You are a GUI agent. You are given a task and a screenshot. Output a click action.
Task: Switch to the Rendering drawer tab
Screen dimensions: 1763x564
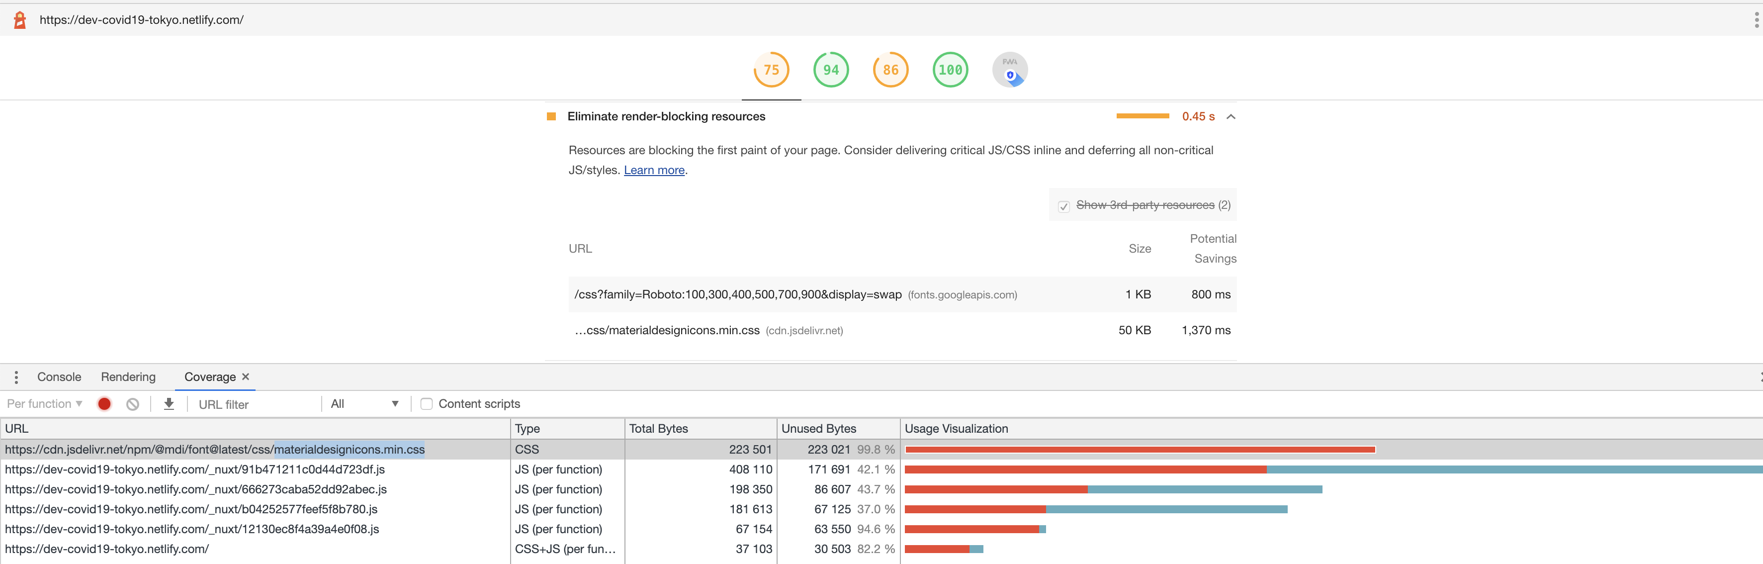[x=128, y=377]
